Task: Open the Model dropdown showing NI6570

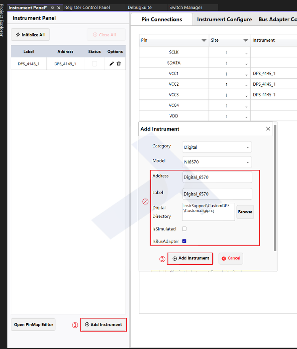Action: pos(217,162)
